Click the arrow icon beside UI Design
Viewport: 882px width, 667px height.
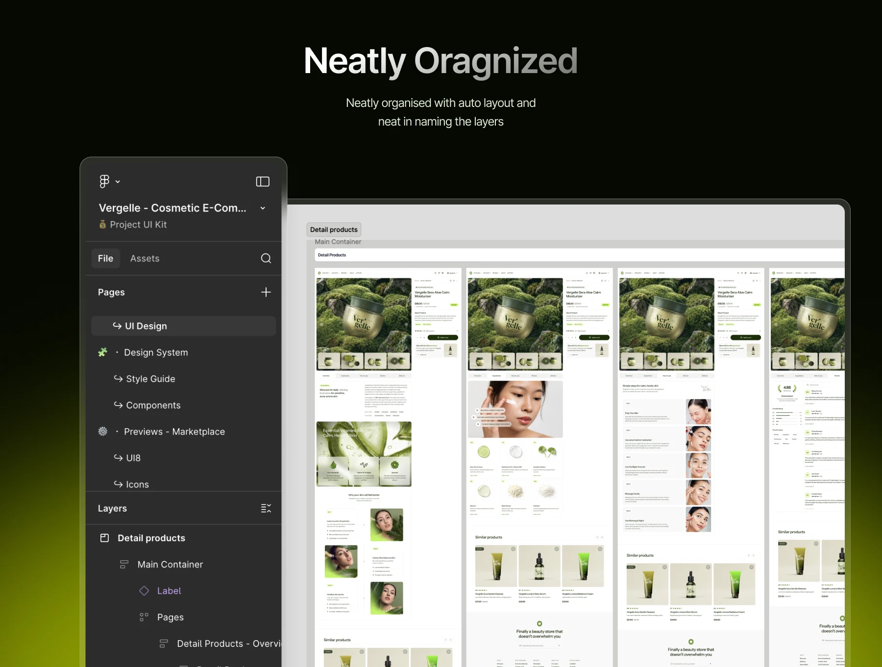tap(117, 326)
